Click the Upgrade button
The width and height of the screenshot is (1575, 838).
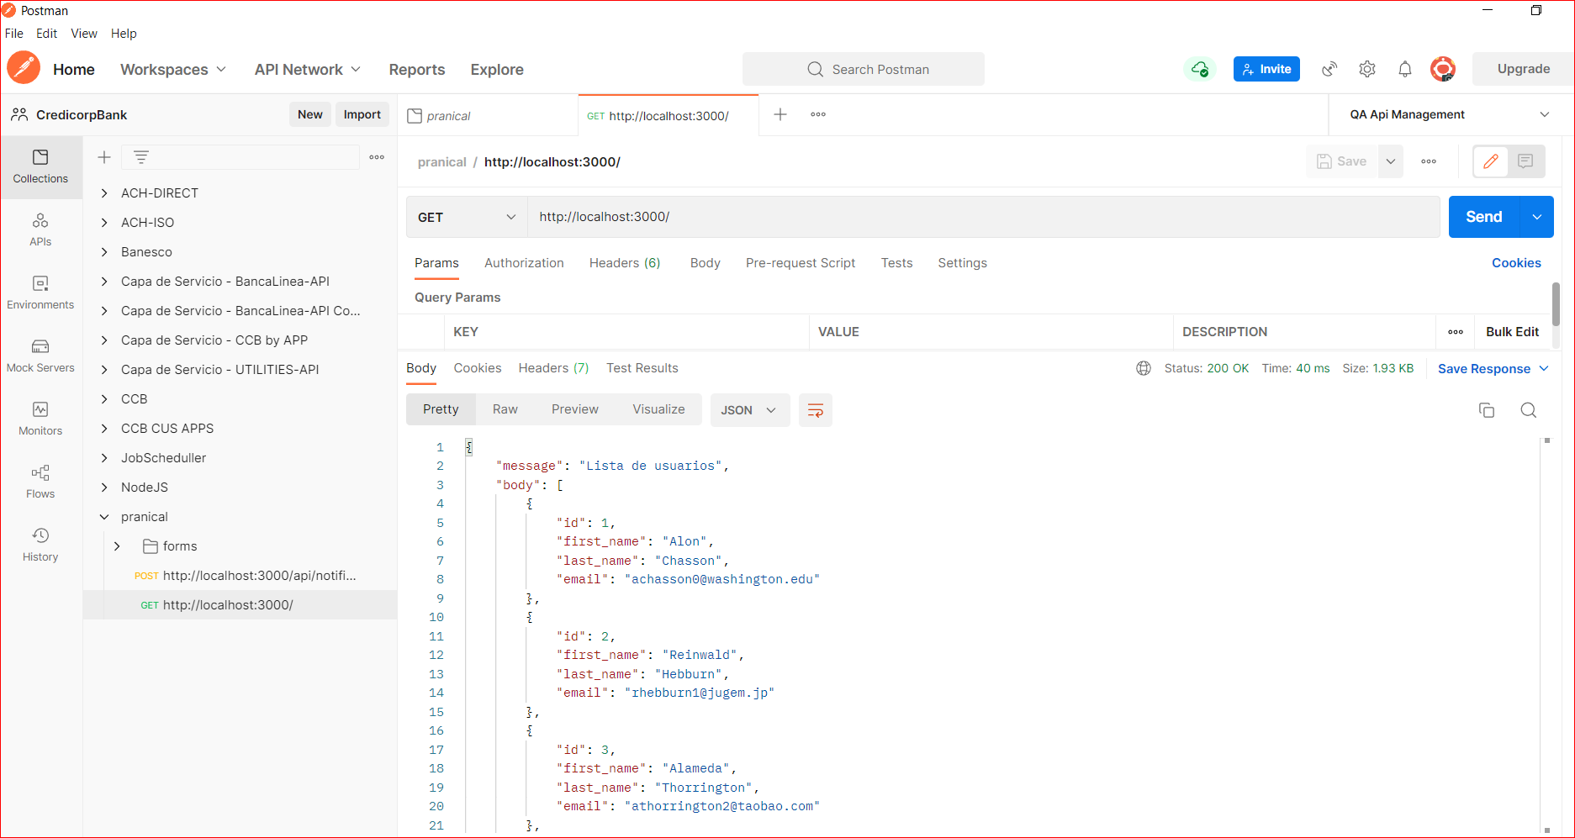pos(1523,69)
